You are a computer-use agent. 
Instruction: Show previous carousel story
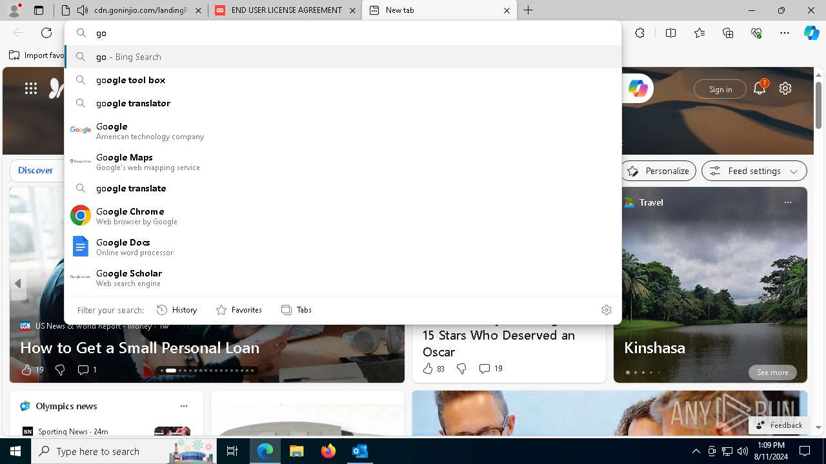[18, 284]
